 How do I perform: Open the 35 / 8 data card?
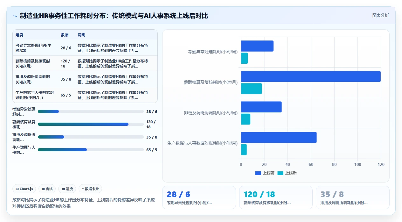click(x=353, y=197)
